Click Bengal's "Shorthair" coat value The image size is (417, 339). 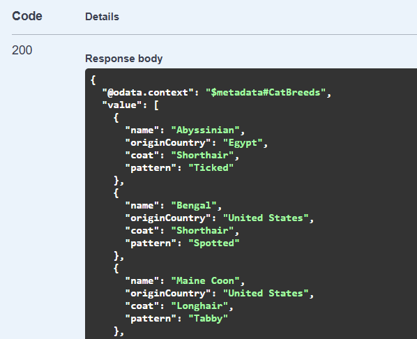tap(202, 231)
